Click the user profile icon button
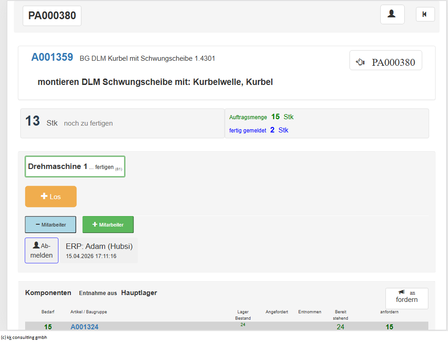The image size is (448, 343). (x=392, y=14)
